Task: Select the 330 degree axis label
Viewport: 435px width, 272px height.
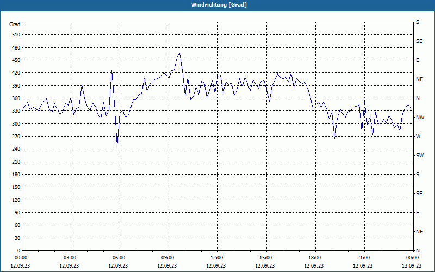Action: coord(16,111)
